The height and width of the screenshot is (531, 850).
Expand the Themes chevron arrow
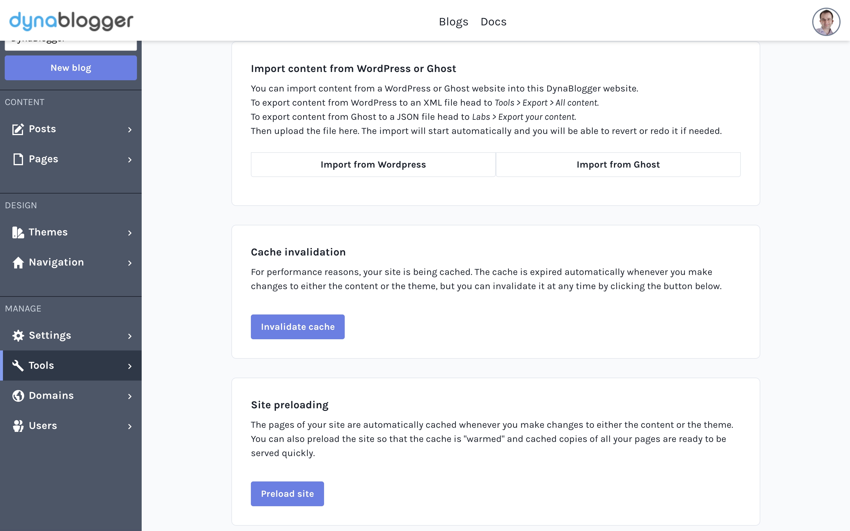130,233
